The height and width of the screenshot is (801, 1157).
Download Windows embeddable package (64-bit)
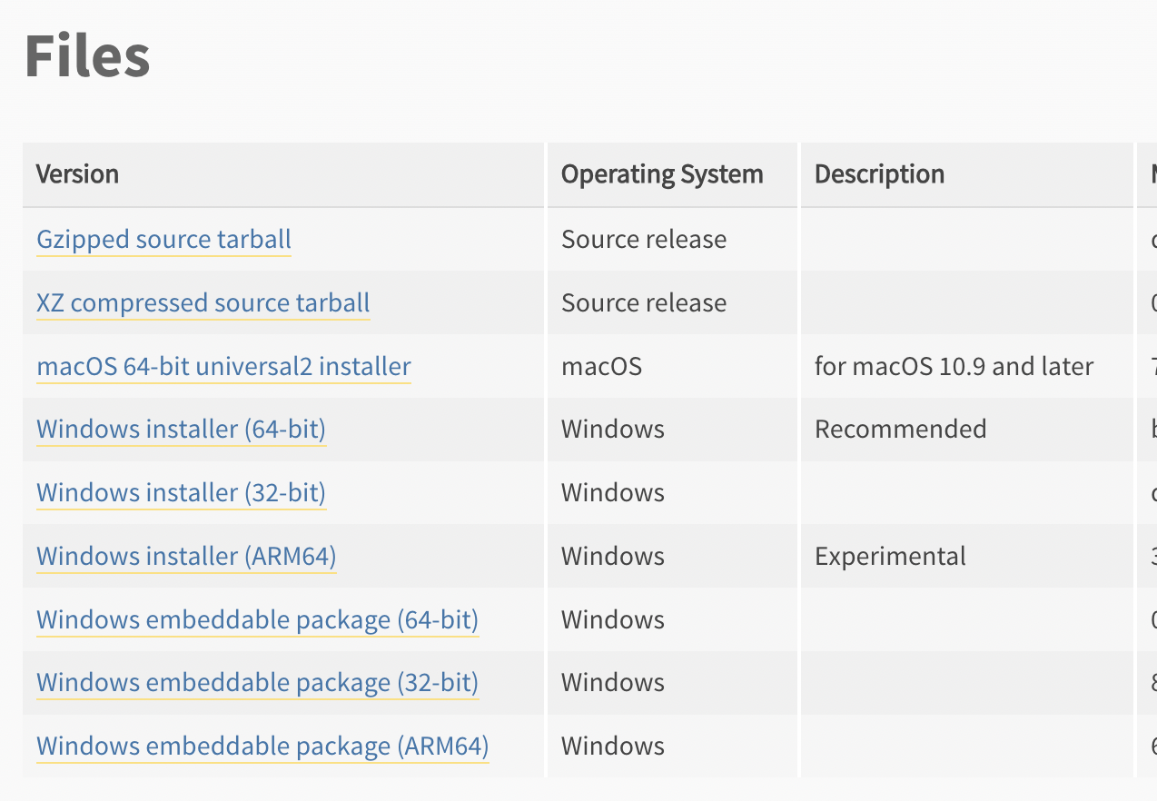tap(257, 619)
